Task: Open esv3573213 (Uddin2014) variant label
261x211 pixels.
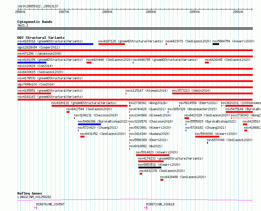Action: [x=191, y=91]
